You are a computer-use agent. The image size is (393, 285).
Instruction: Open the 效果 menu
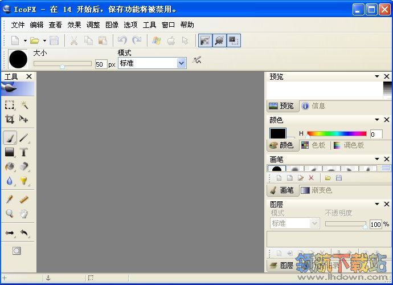(74, 25)
